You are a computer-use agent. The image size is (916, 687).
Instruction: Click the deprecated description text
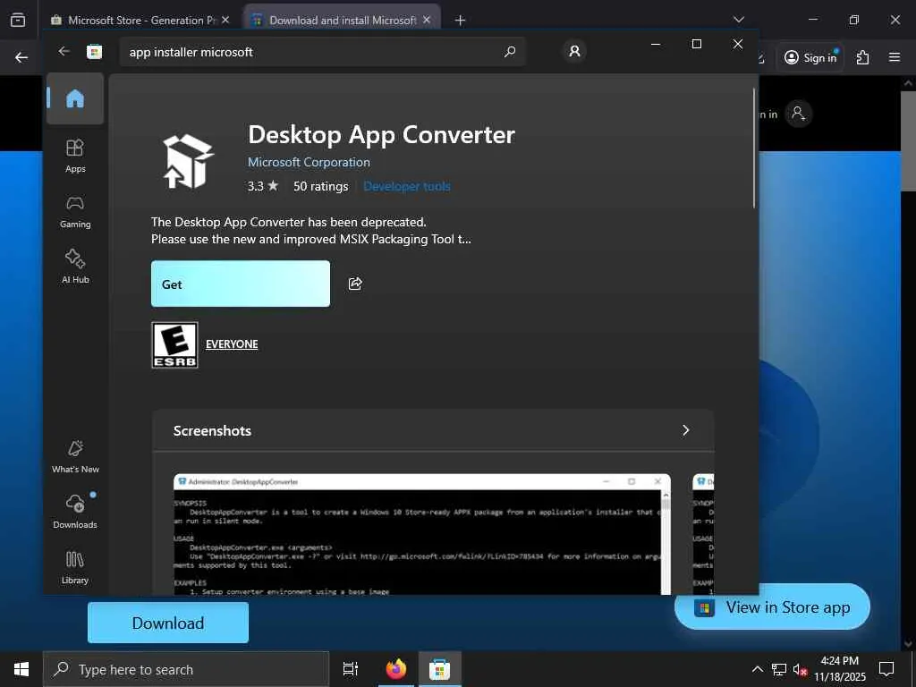click(x=310, y=231)
